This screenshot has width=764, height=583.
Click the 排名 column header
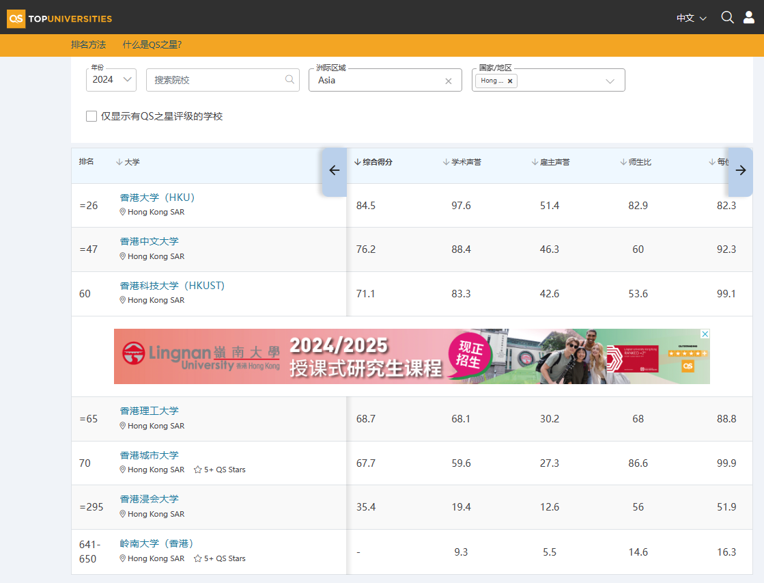tap(86, 161)
